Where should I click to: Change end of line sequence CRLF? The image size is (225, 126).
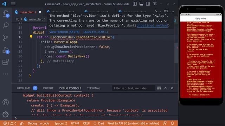pyautogui.click(x=86, y=123)
